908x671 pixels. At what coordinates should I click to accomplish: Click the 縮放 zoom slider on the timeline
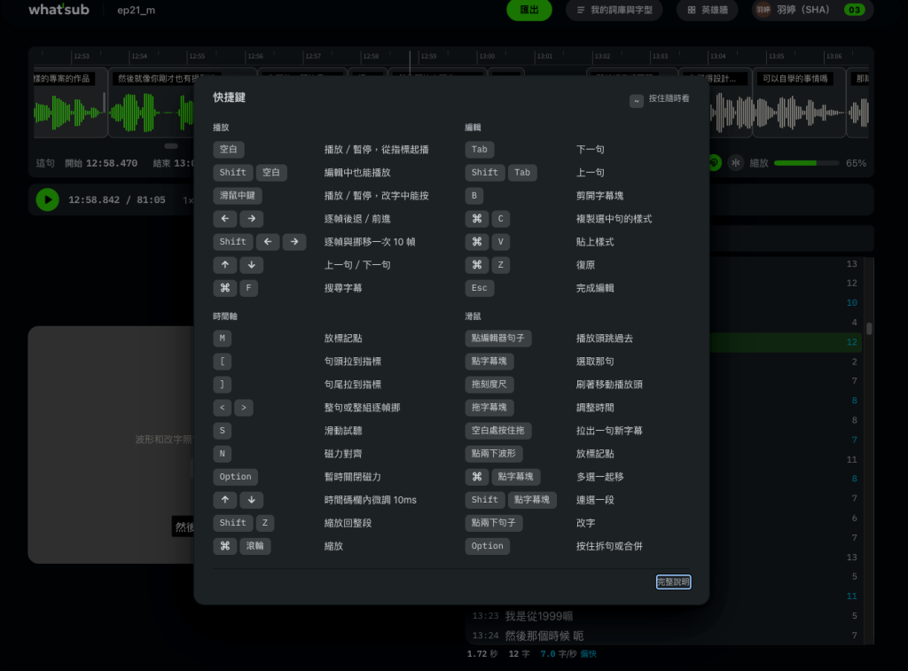(806, 163)
